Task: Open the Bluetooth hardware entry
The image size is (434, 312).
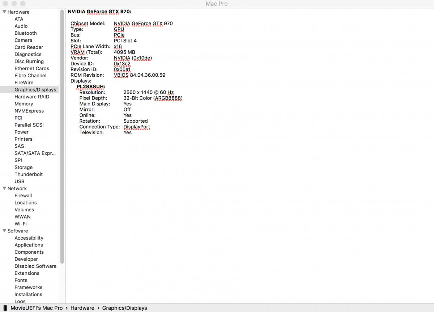Action: click(26, 33)
